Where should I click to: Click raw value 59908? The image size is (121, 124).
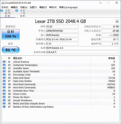112,81
